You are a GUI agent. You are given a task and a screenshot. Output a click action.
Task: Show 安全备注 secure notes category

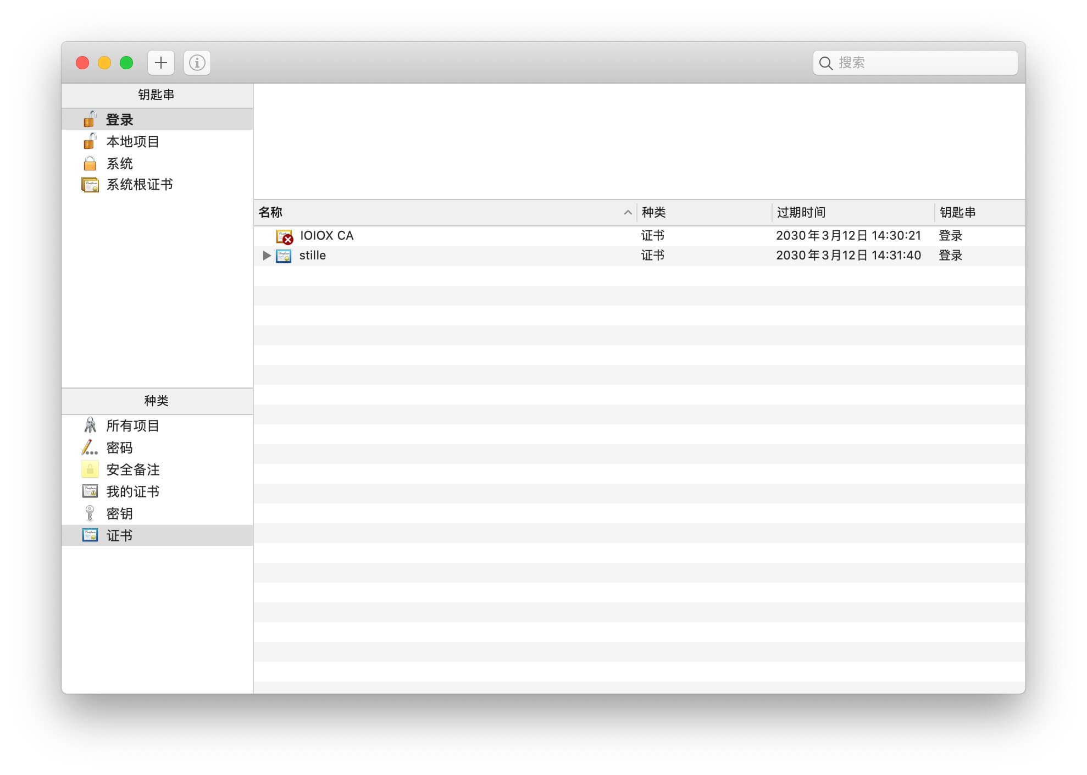tap(132, 469)
